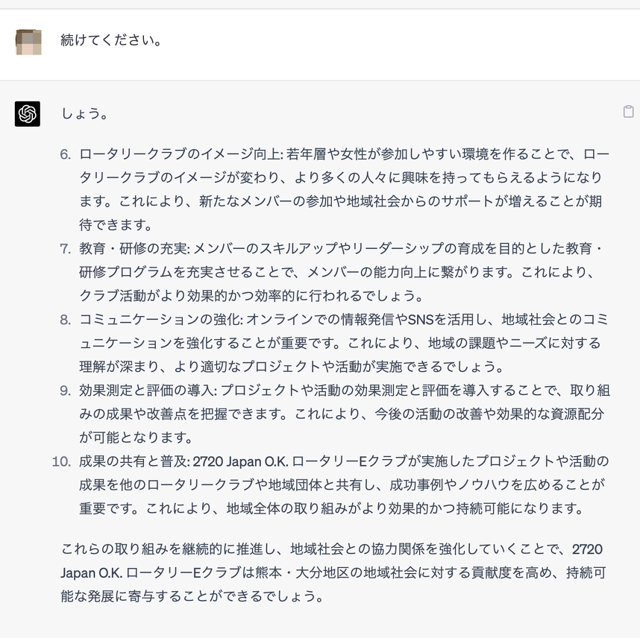The height and width of the screenshot is (638, 640).
Task: Click the heading 教育・研修の充実
Action: tap(133, 249)
